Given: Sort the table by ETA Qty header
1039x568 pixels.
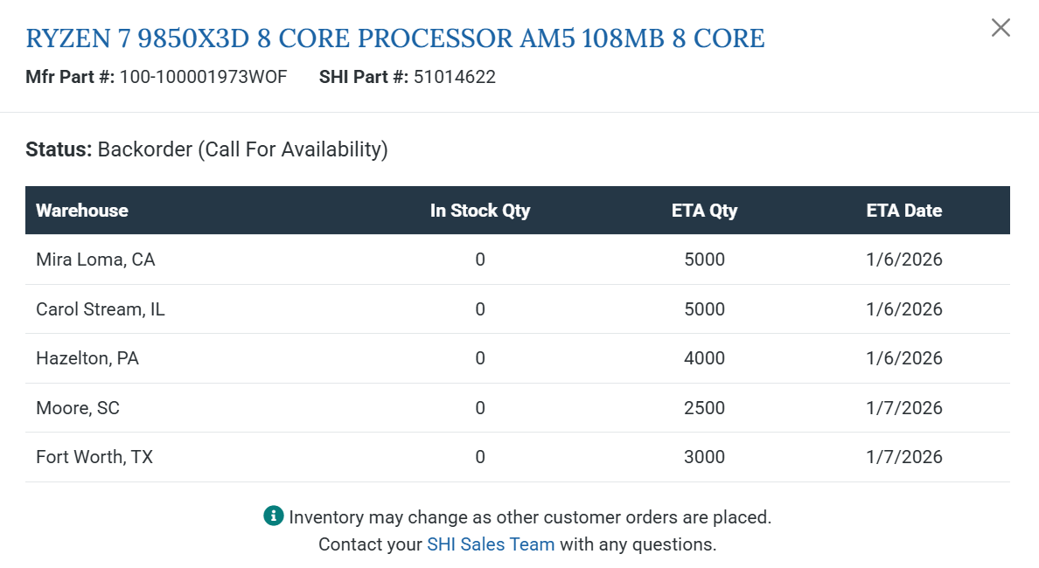Looking at the screenshot, I should coord(705,210).
